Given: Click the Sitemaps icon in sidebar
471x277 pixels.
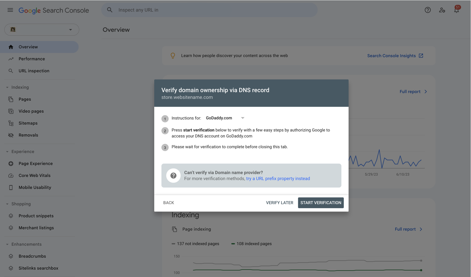Looking at the screenshot, I should pos(11,123).
